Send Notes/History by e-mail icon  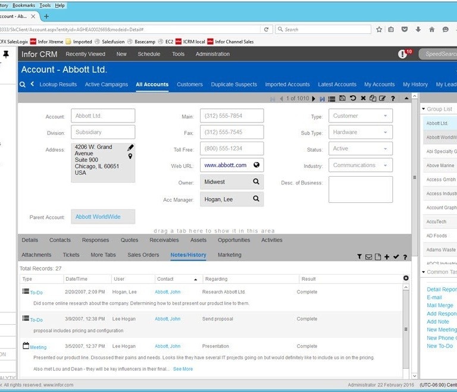point(369,257)
